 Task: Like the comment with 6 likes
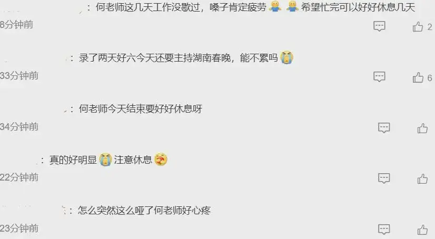418,77
